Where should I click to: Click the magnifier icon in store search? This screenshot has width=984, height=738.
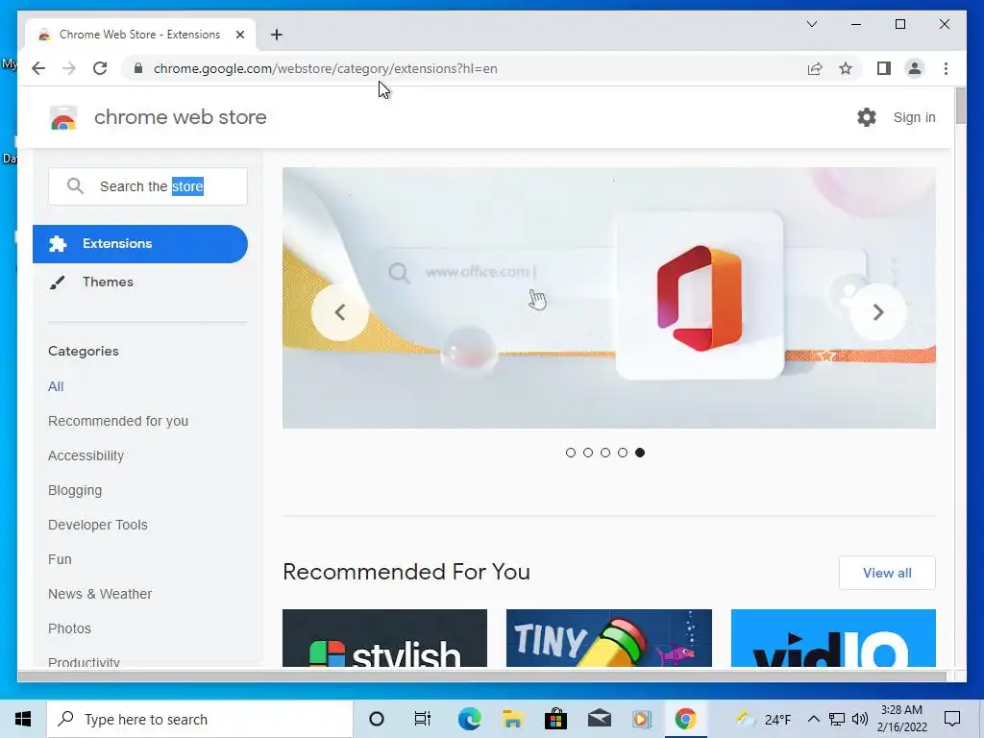pyautogui.click(x=75, y=185)
